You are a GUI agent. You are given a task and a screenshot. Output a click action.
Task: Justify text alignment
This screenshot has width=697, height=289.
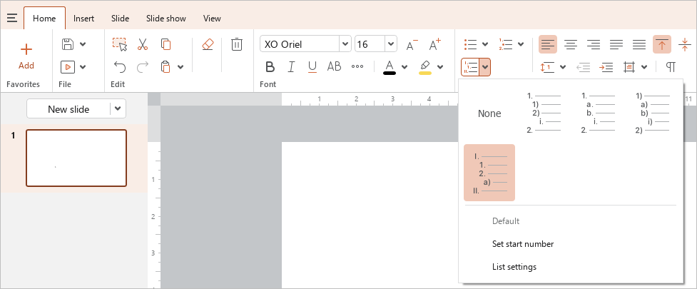point(616,44)
